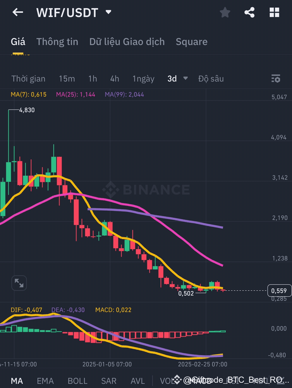Open chart settings icon beside Độ sâu
This screenshot has width=292, height=388.
tap(276, 78)
